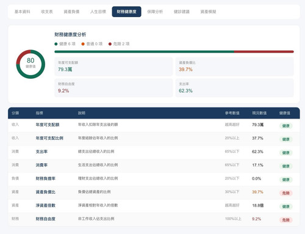Select 財務負擔率 indicator in the table
This screenshot has height=234, width=305.
click(46, 178)
